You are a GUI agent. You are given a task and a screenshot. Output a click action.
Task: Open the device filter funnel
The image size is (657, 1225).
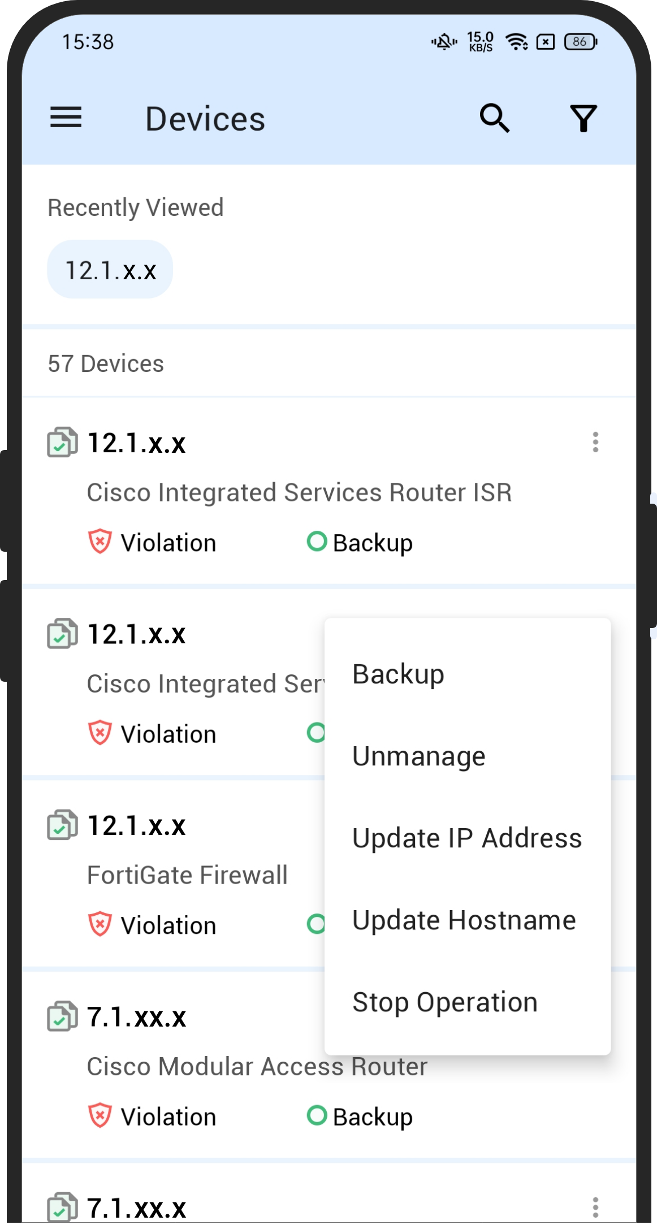coord(583,118)
